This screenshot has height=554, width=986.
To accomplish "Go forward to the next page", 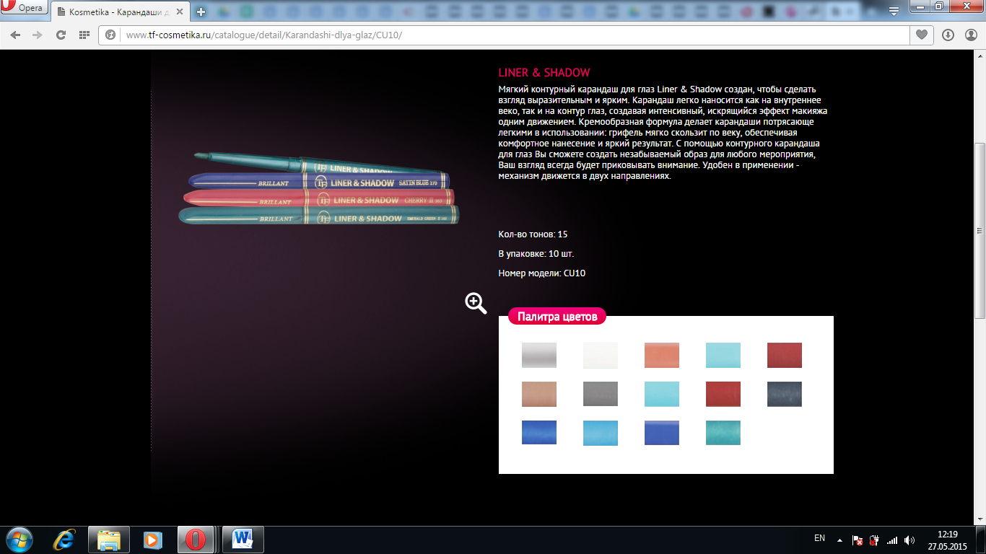I will click(38, 35).
